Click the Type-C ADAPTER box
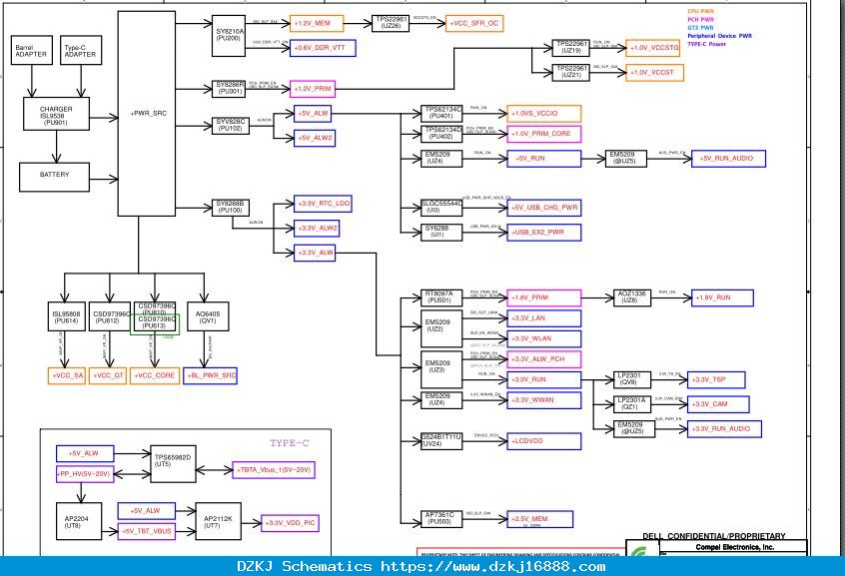This screenshot has height=576, width=845. (81, 51)
